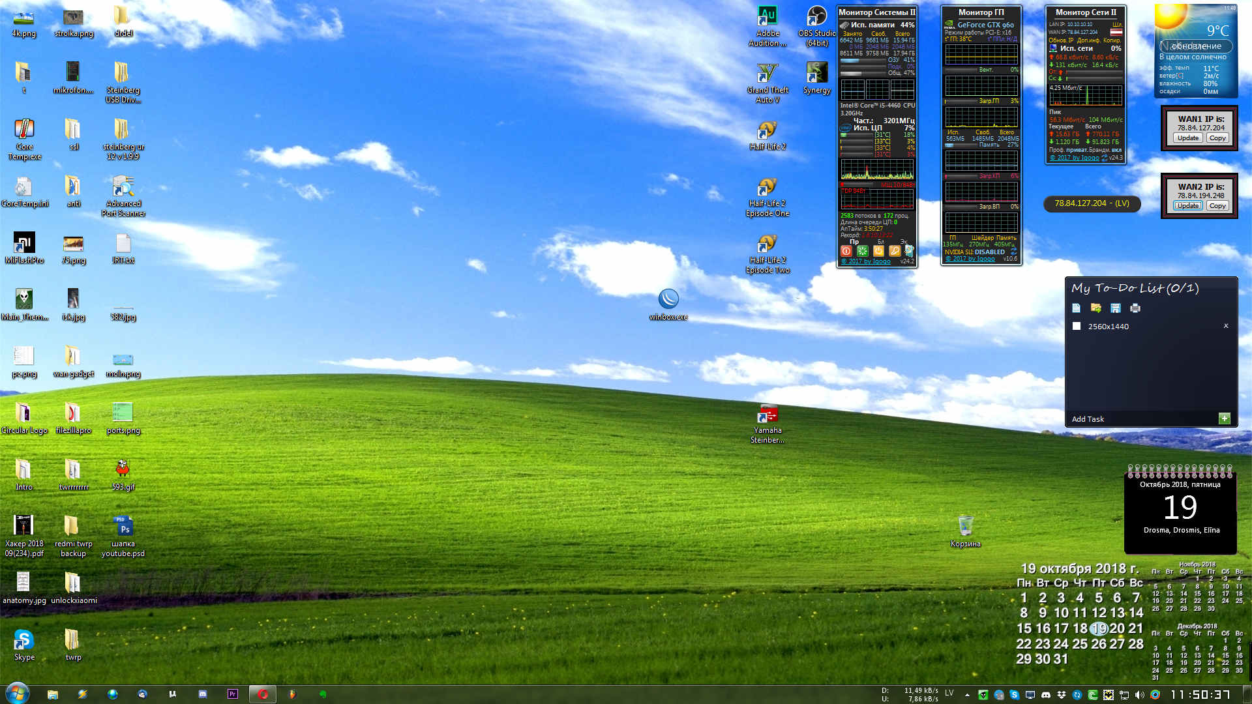The height and width of the screenshot is (704, 1252).
Task: Delete the 2560x1440 task with its x
Action: point(1226,326)
